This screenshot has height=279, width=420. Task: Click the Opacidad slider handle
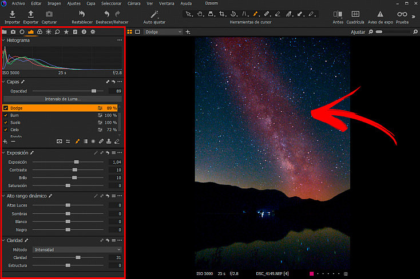pos(94,91)
